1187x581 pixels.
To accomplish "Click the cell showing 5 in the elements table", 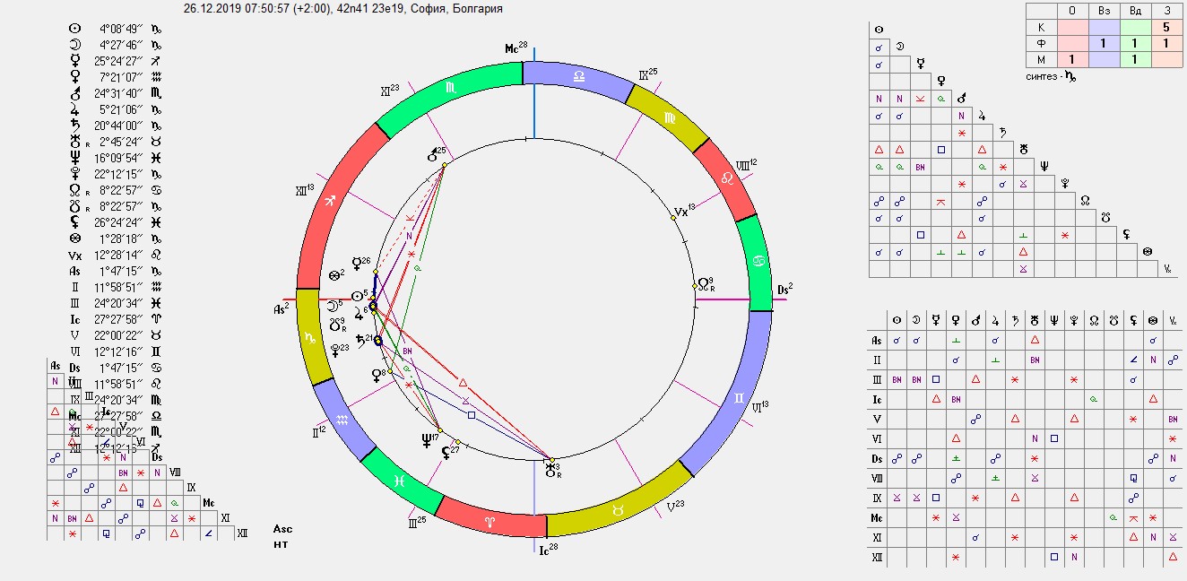I will pos(1165,27).
